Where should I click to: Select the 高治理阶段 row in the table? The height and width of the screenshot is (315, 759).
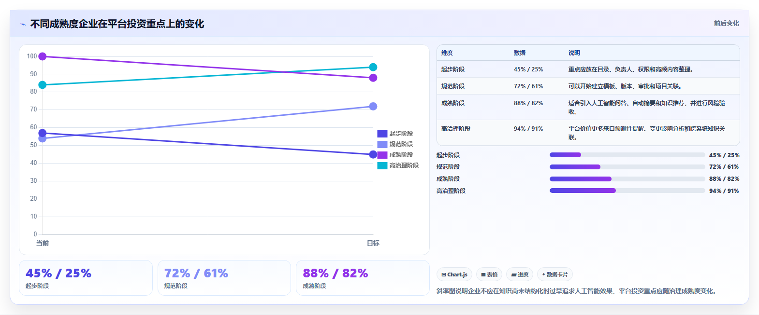[588, 133]
